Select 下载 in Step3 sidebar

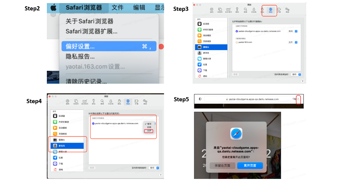[x=211, y=71]
